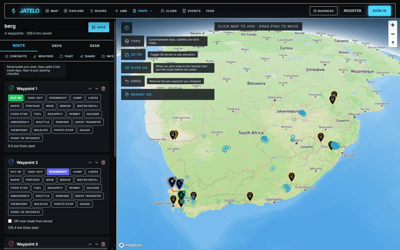Delete Waypoint 1 with trash icon
400x250 pixels.
pyautogui.click(x=103, y=89)
